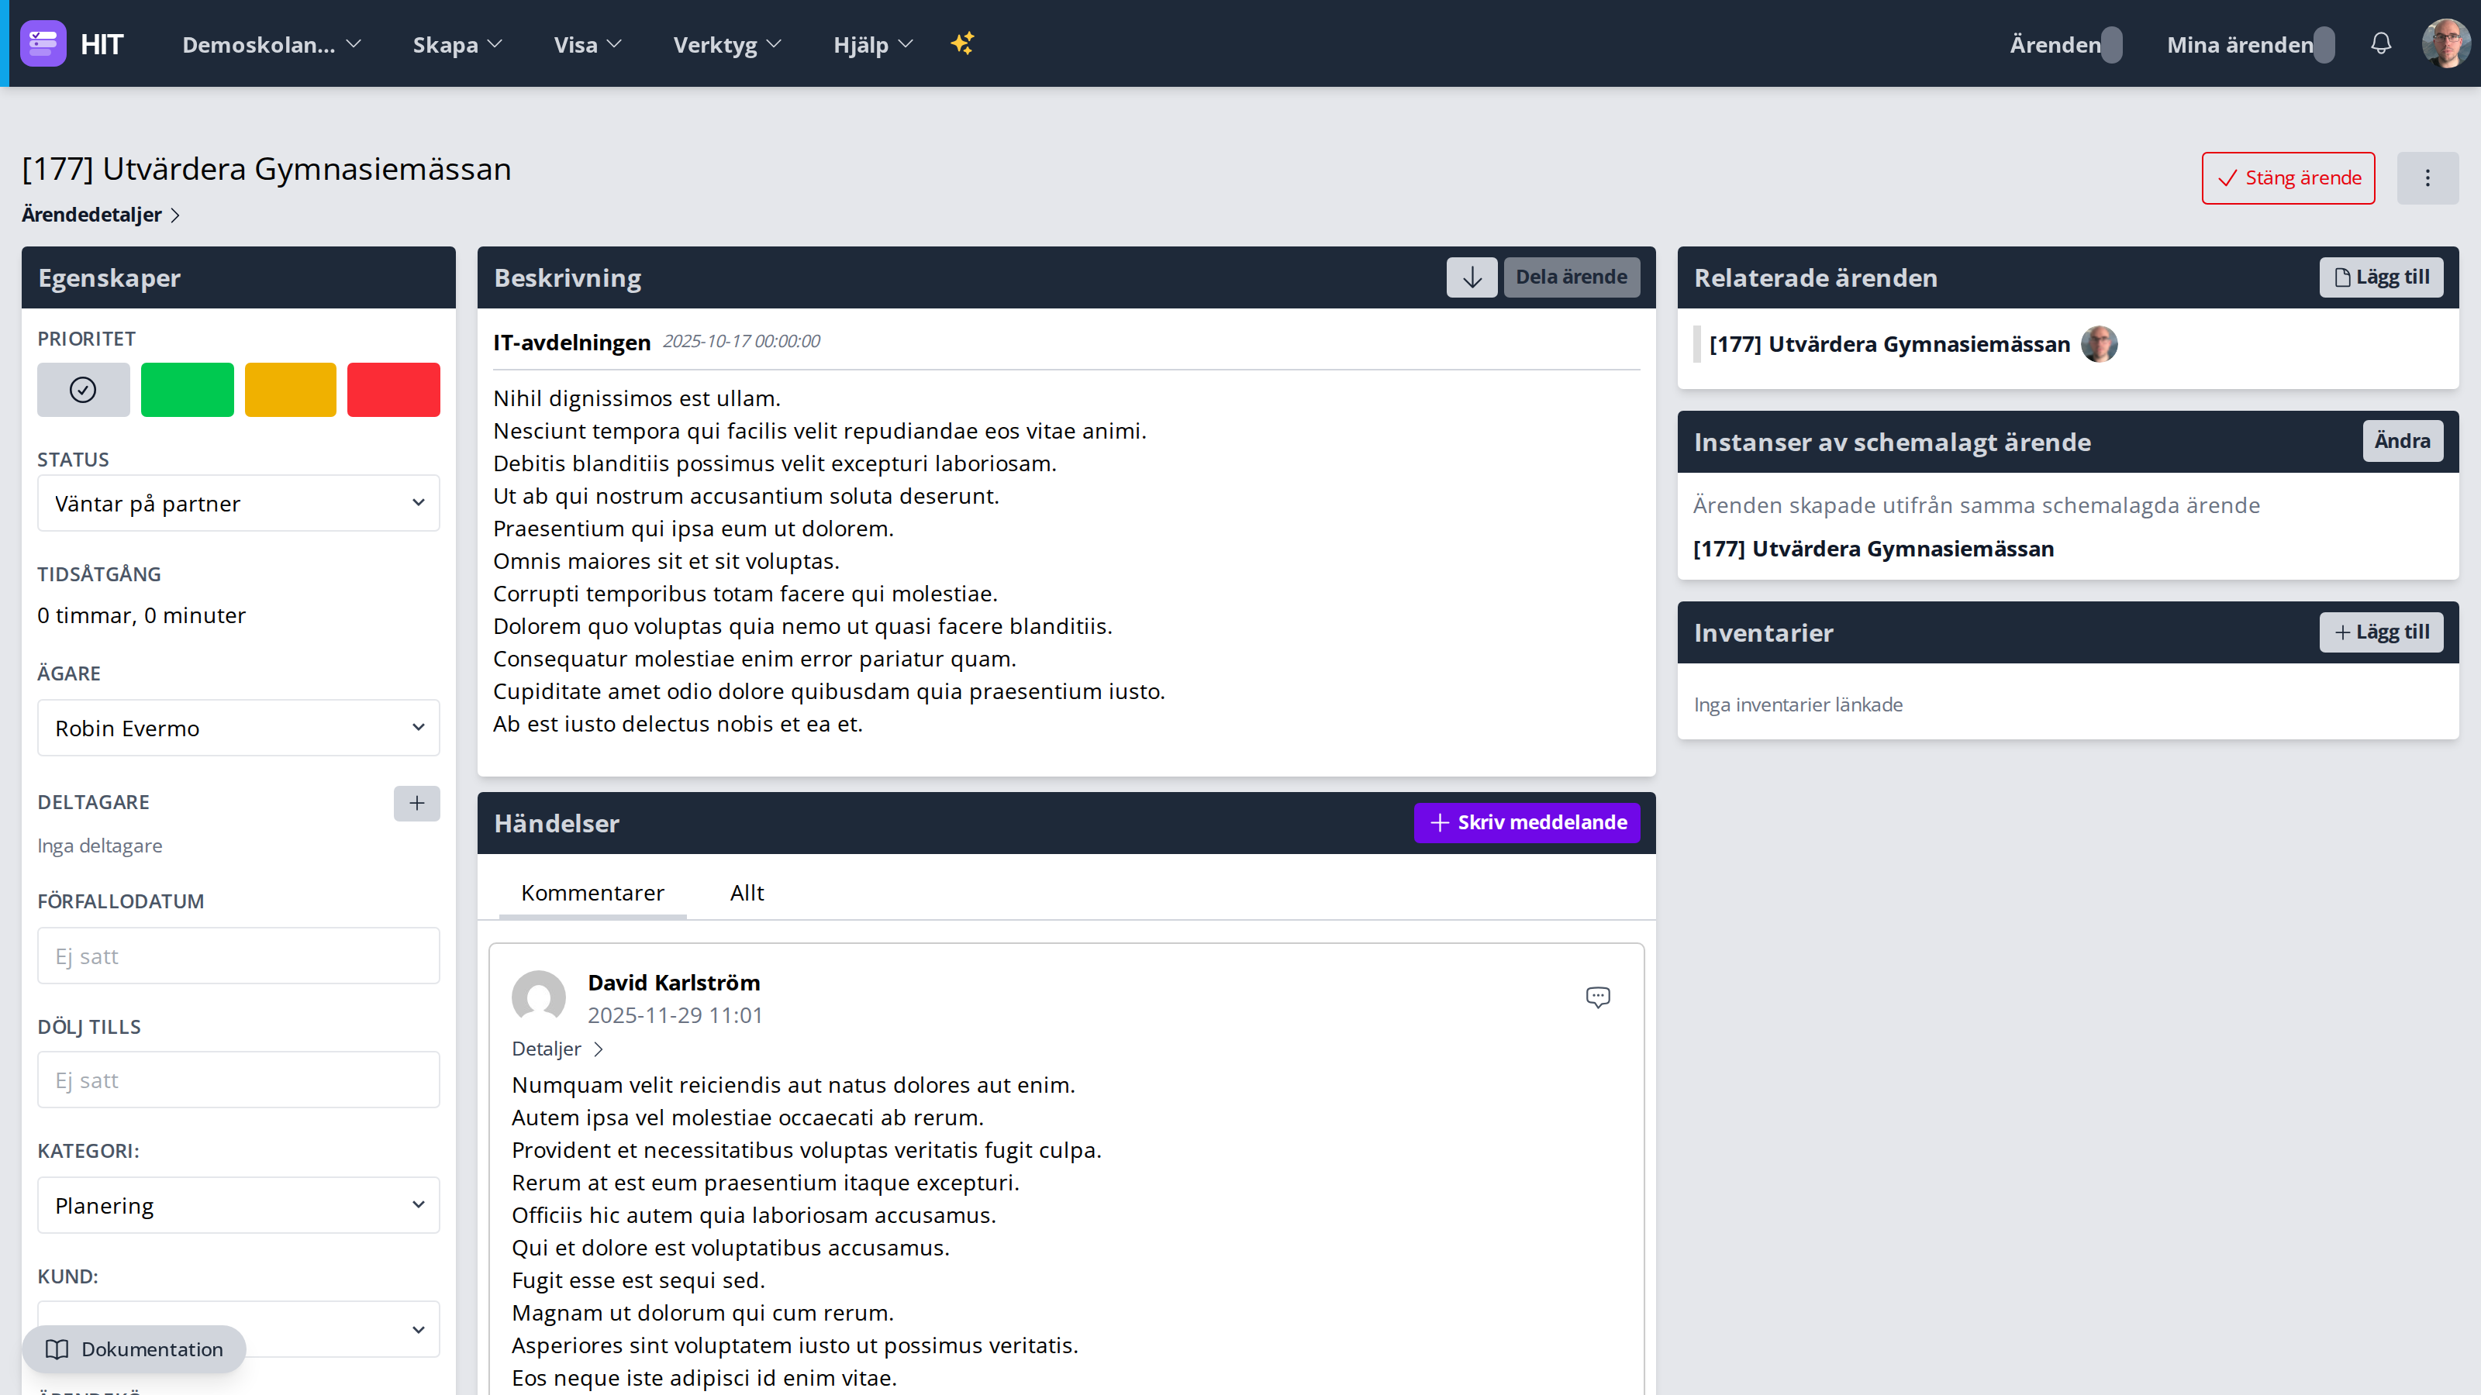Set priority to green
The height and width of the screenshot is (1395, 2481).
(x=187, y=390)
